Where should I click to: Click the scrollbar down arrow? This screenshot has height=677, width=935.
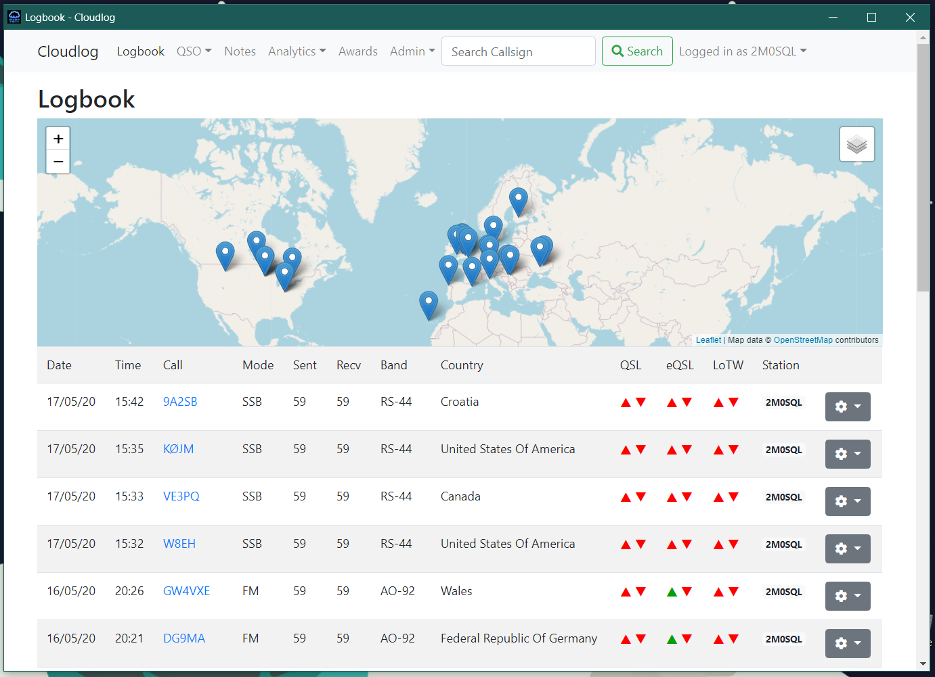click(923, 664)
